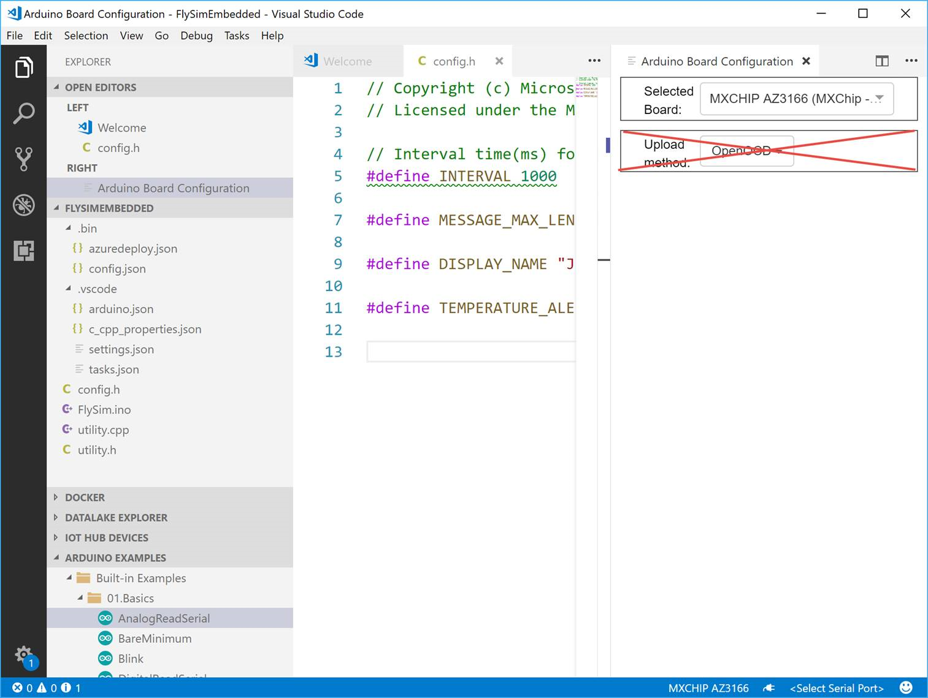Expand the DATALAKE EXPLORER section

point(170,517)
